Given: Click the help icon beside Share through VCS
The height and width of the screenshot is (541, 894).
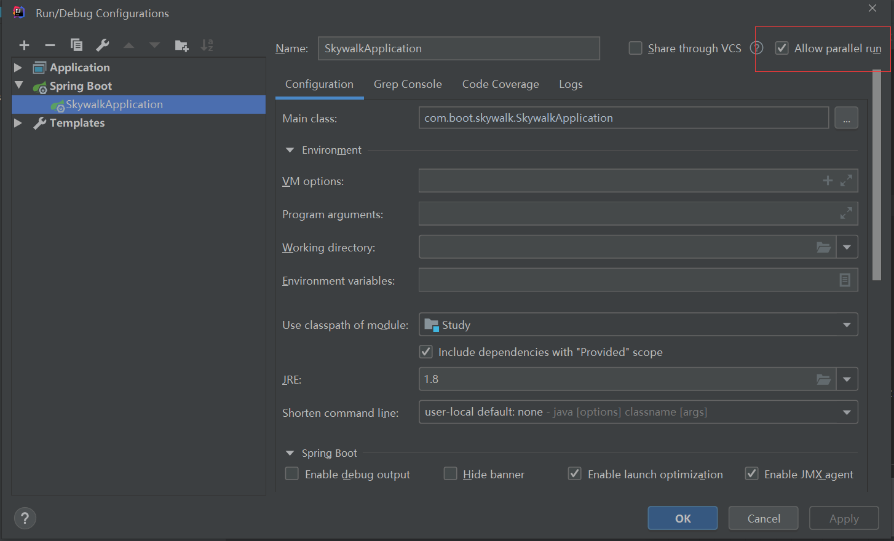Looking at the screenshot, I should (x=756, y=48).
